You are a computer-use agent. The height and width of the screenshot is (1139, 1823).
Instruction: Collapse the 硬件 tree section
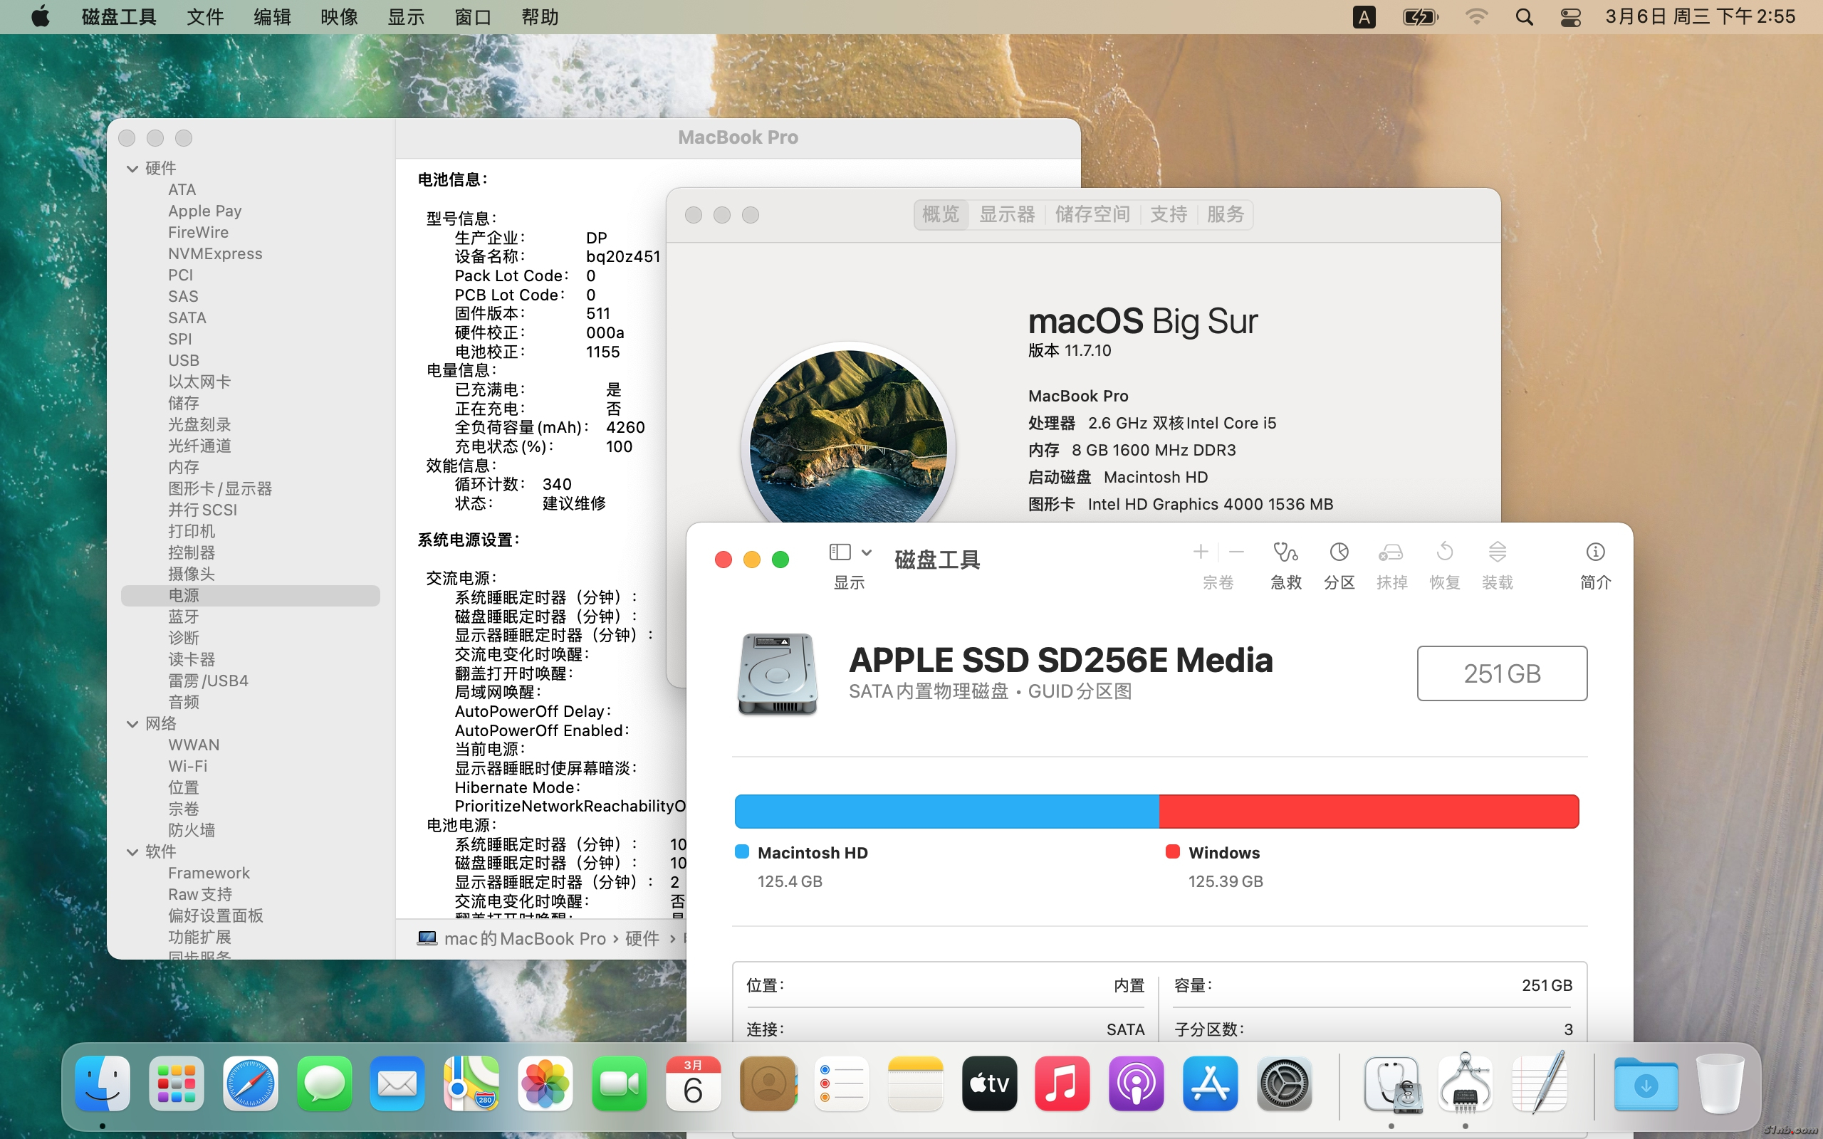132,169
